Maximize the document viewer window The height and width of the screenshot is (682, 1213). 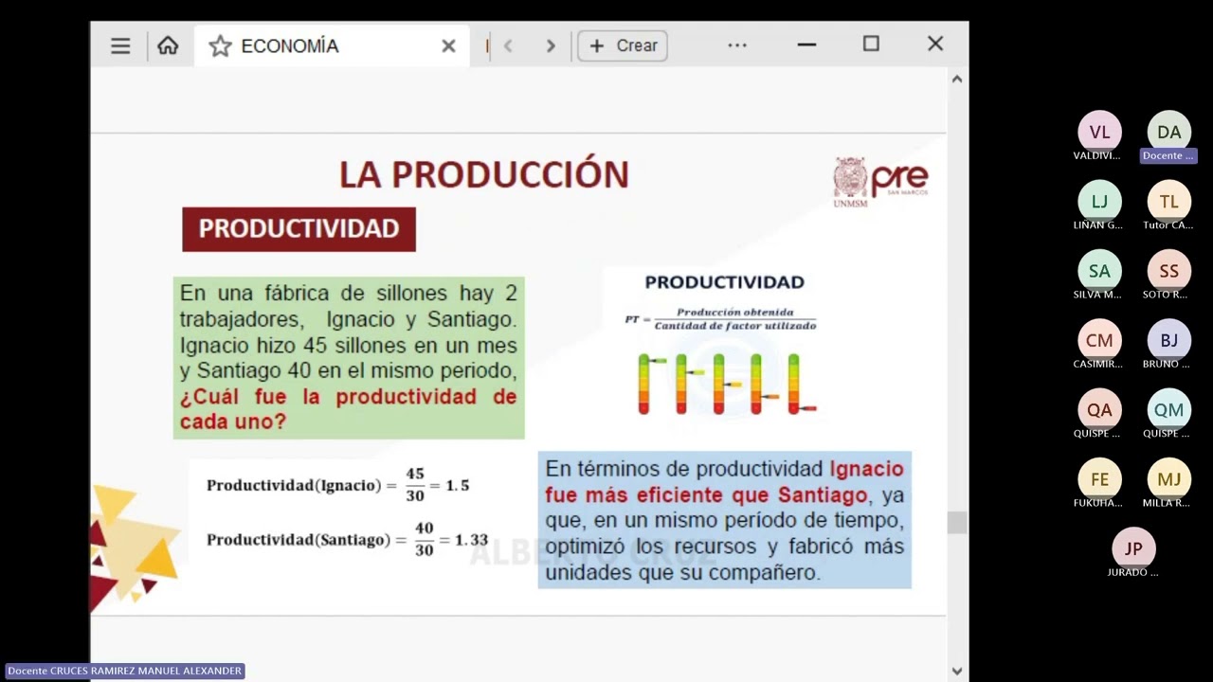tap(871, 44)
